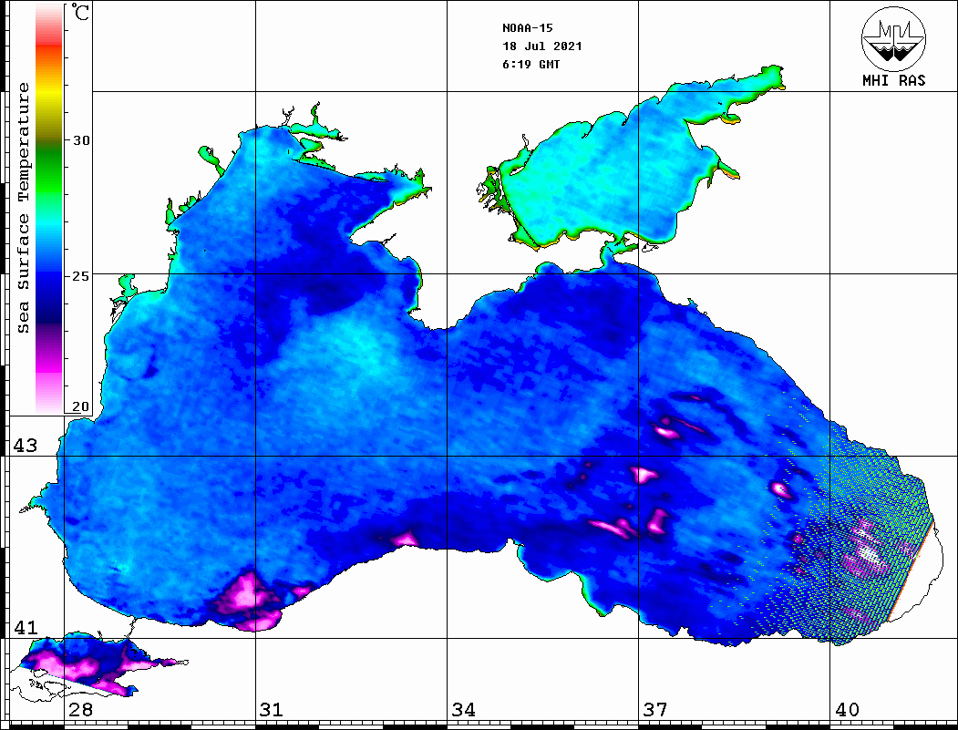
Task: Select the "MHI RAS" label text
Action: pyautogui.click(x=893, y=80)
